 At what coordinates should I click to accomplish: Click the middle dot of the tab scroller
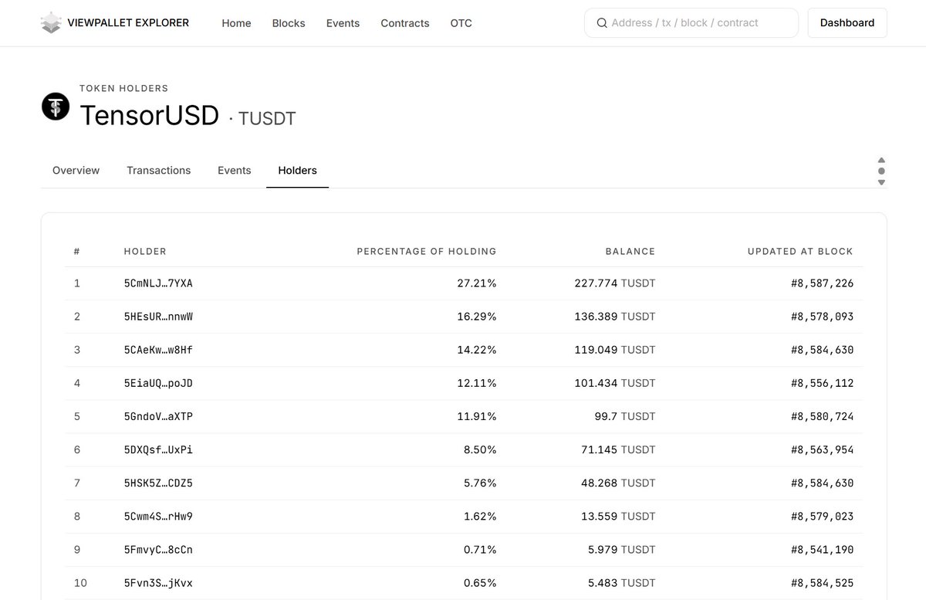pyautogui.click(x=881, y=171)
